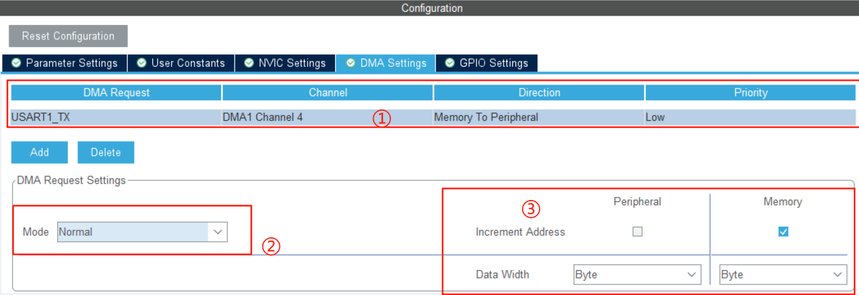Click the DMA1 Channel 4 cell
The image size is (859, 295).
click(x=328, y=117)
